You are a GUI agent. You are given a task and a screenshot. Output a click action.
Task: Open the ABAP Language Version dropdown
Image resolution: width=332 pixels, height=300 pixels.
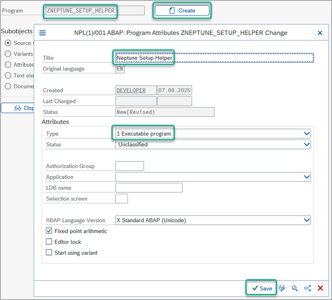[x=307, y=220]
